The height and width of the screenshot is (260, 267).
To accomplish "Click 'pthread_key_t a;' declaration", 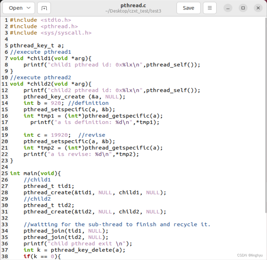I will pos(37,46).
